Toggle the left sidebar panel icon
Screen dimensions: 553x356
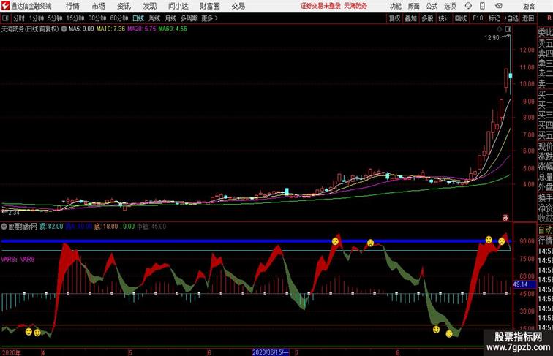tap(5, 18)
